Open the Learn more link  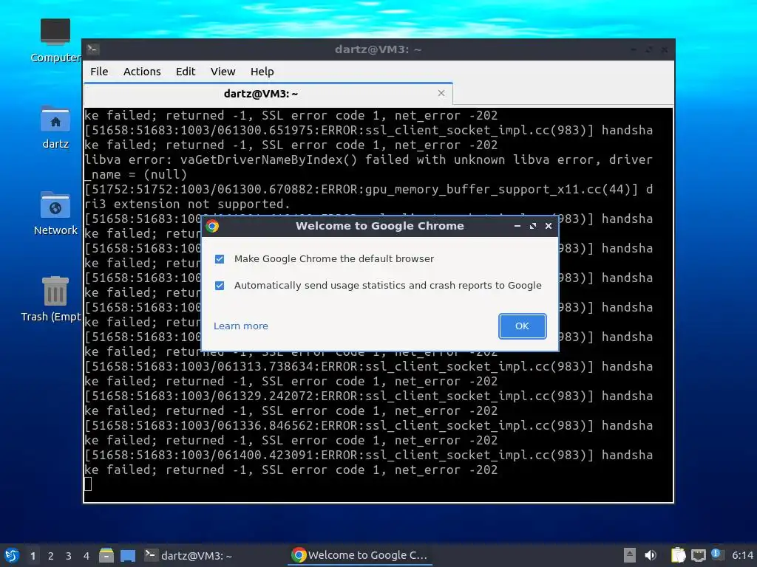click(240, 326)
